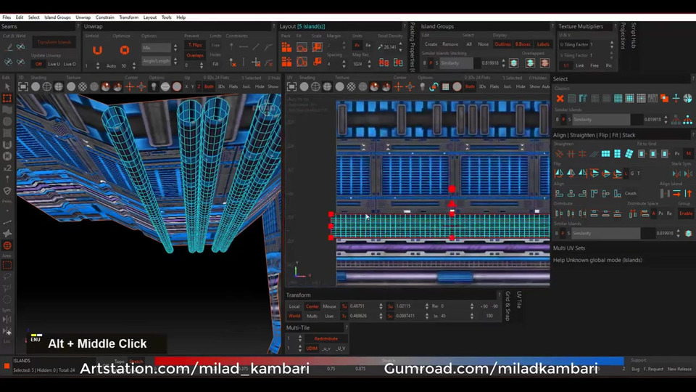Select the pointer tool in Edit sidebar

[x=7, y=86]
